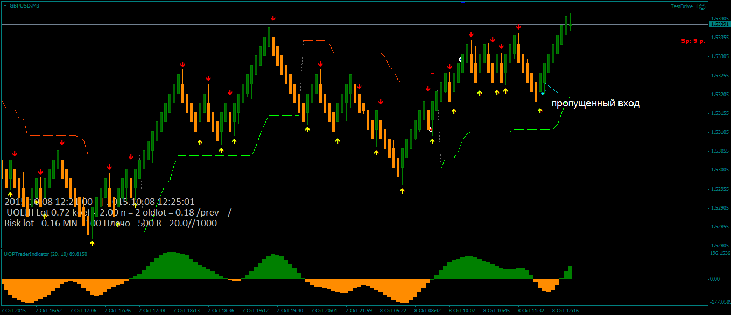
Task: Click the 8 Oct 10:45 time label
Action: [x=497, y=310]
